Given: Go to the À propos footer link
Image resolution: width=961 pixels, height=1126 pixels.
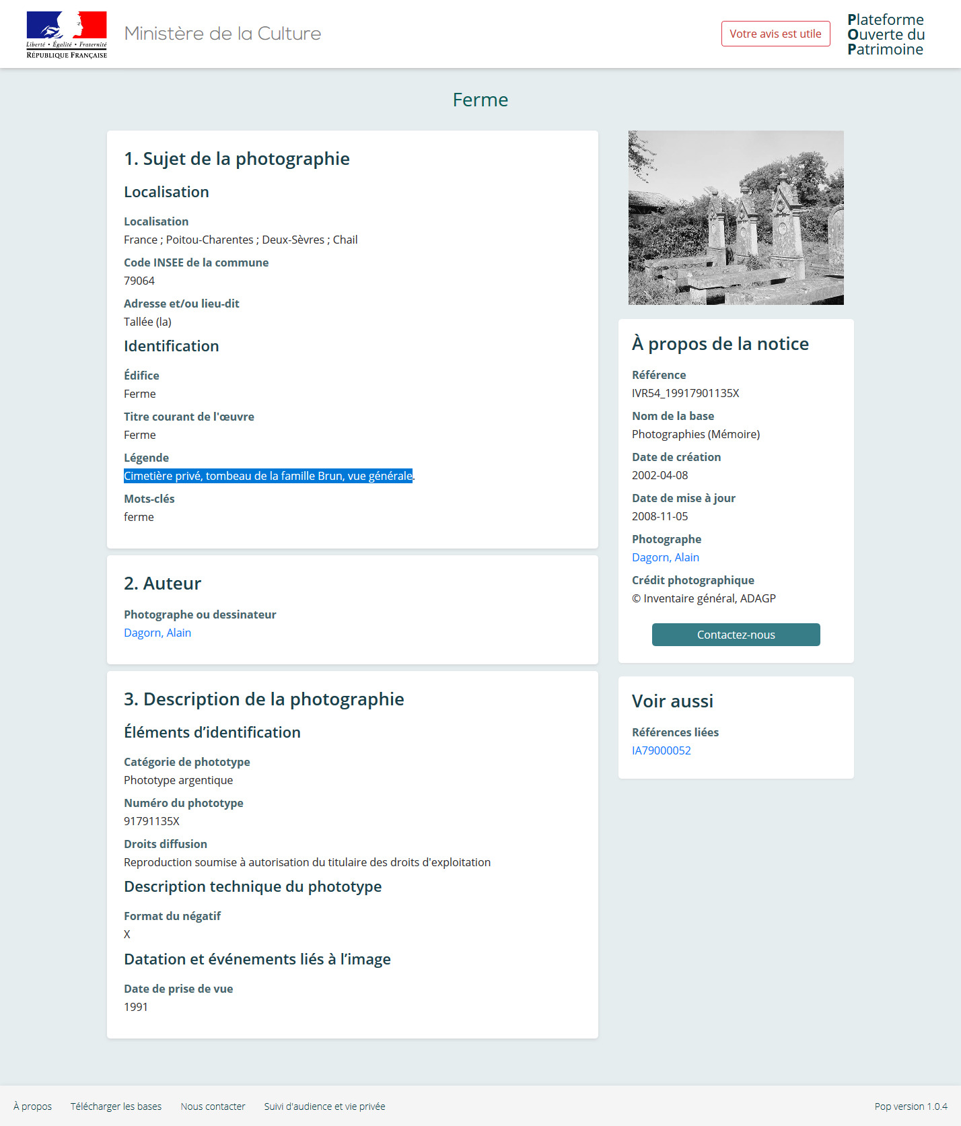Looking at the screenshot, I should click(x=32, y=1106).
